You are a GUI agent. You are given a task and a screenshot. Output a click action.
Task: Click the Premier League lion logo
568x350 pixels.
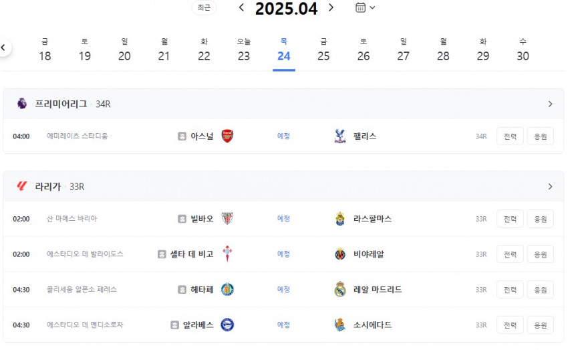22,104
